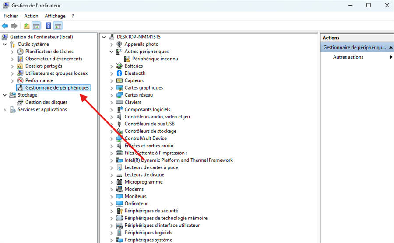The width and height of the screenshot is (394, 243).
Task: Click the Cartes graphiques icon
Action: pyautogui.click(x=120, y=88)
